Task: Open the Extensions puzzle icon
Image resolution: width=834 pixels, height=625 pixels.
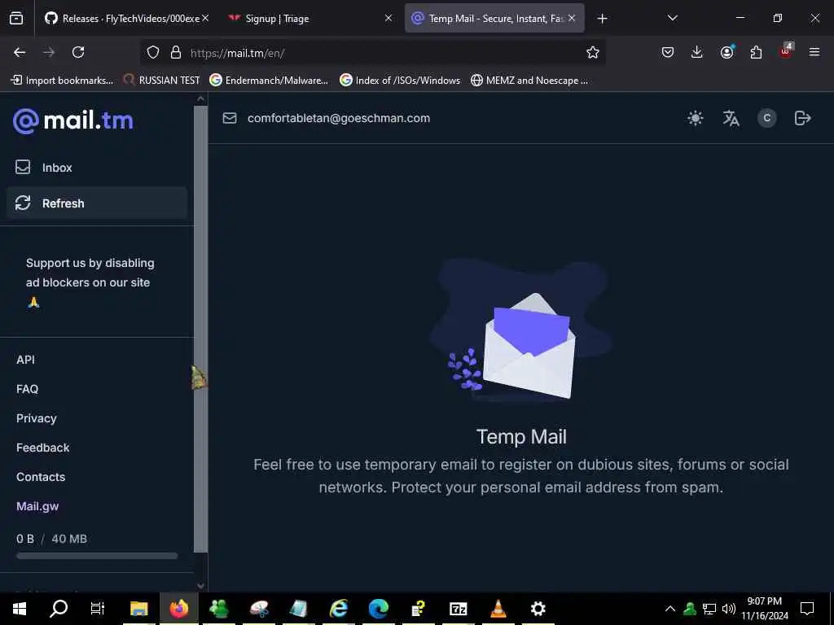Action: 756,52
